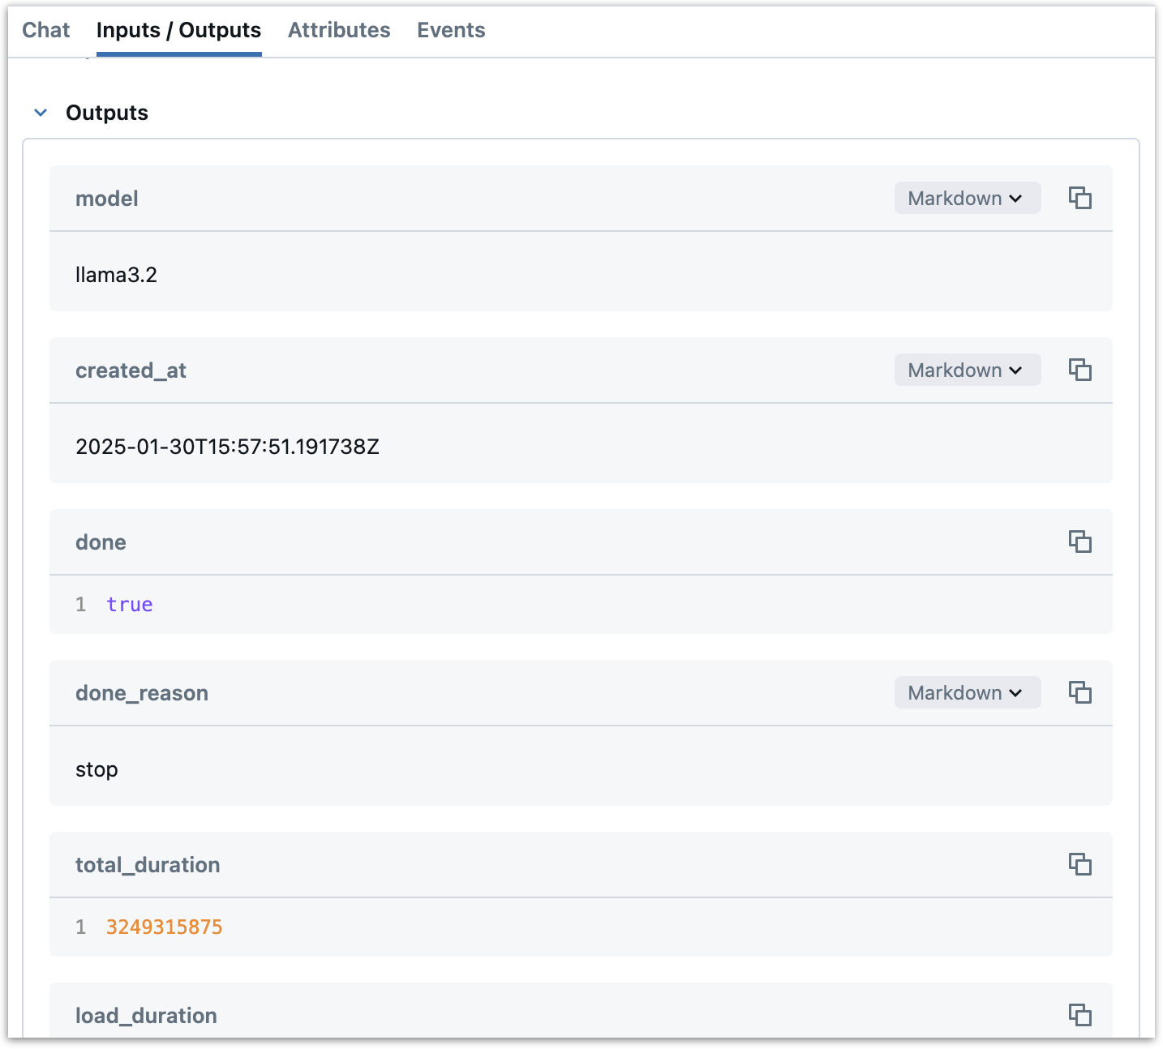Copy the created_at timestamp value
1163x1049 pixels.
point(1079,370)
